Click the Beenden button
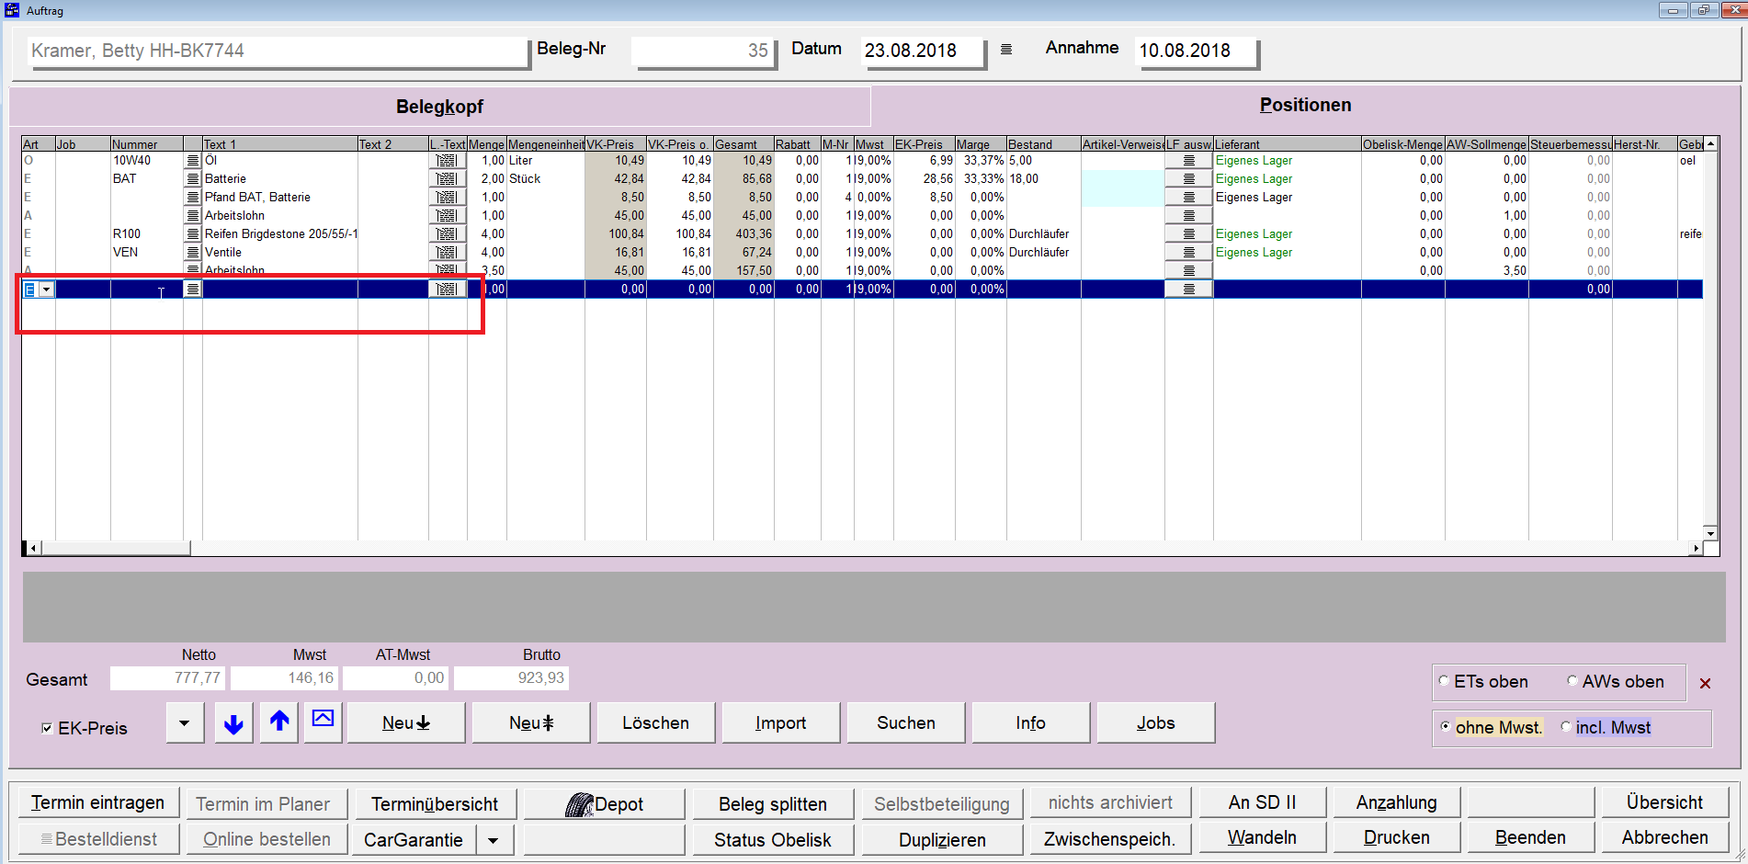This screenshot has height=864, width=1748. [1530, 837]
